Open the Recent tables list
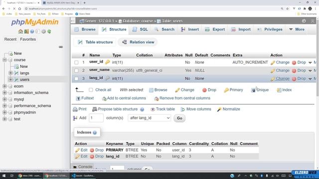This screenshot has height=179, width=319. pyautogui.click(x=10, y=39)
